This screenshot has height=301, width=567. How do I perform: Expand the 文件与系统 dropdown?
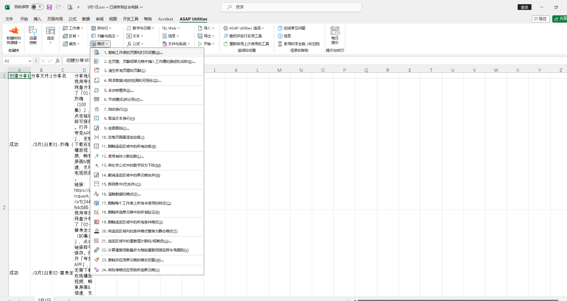[176, 44]
